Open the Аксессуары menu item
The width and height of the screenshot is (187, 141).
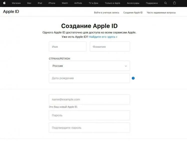pos(133,3)
